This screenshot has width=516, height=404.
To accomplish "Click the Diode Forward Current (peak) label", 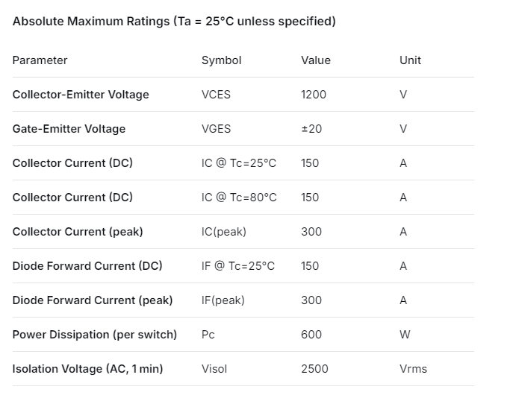I will pyautogui.click(x=93, y=300).
